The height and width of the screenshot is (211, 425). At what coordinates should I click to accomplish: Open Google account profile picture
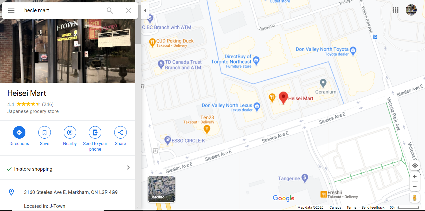coord(411,10)
